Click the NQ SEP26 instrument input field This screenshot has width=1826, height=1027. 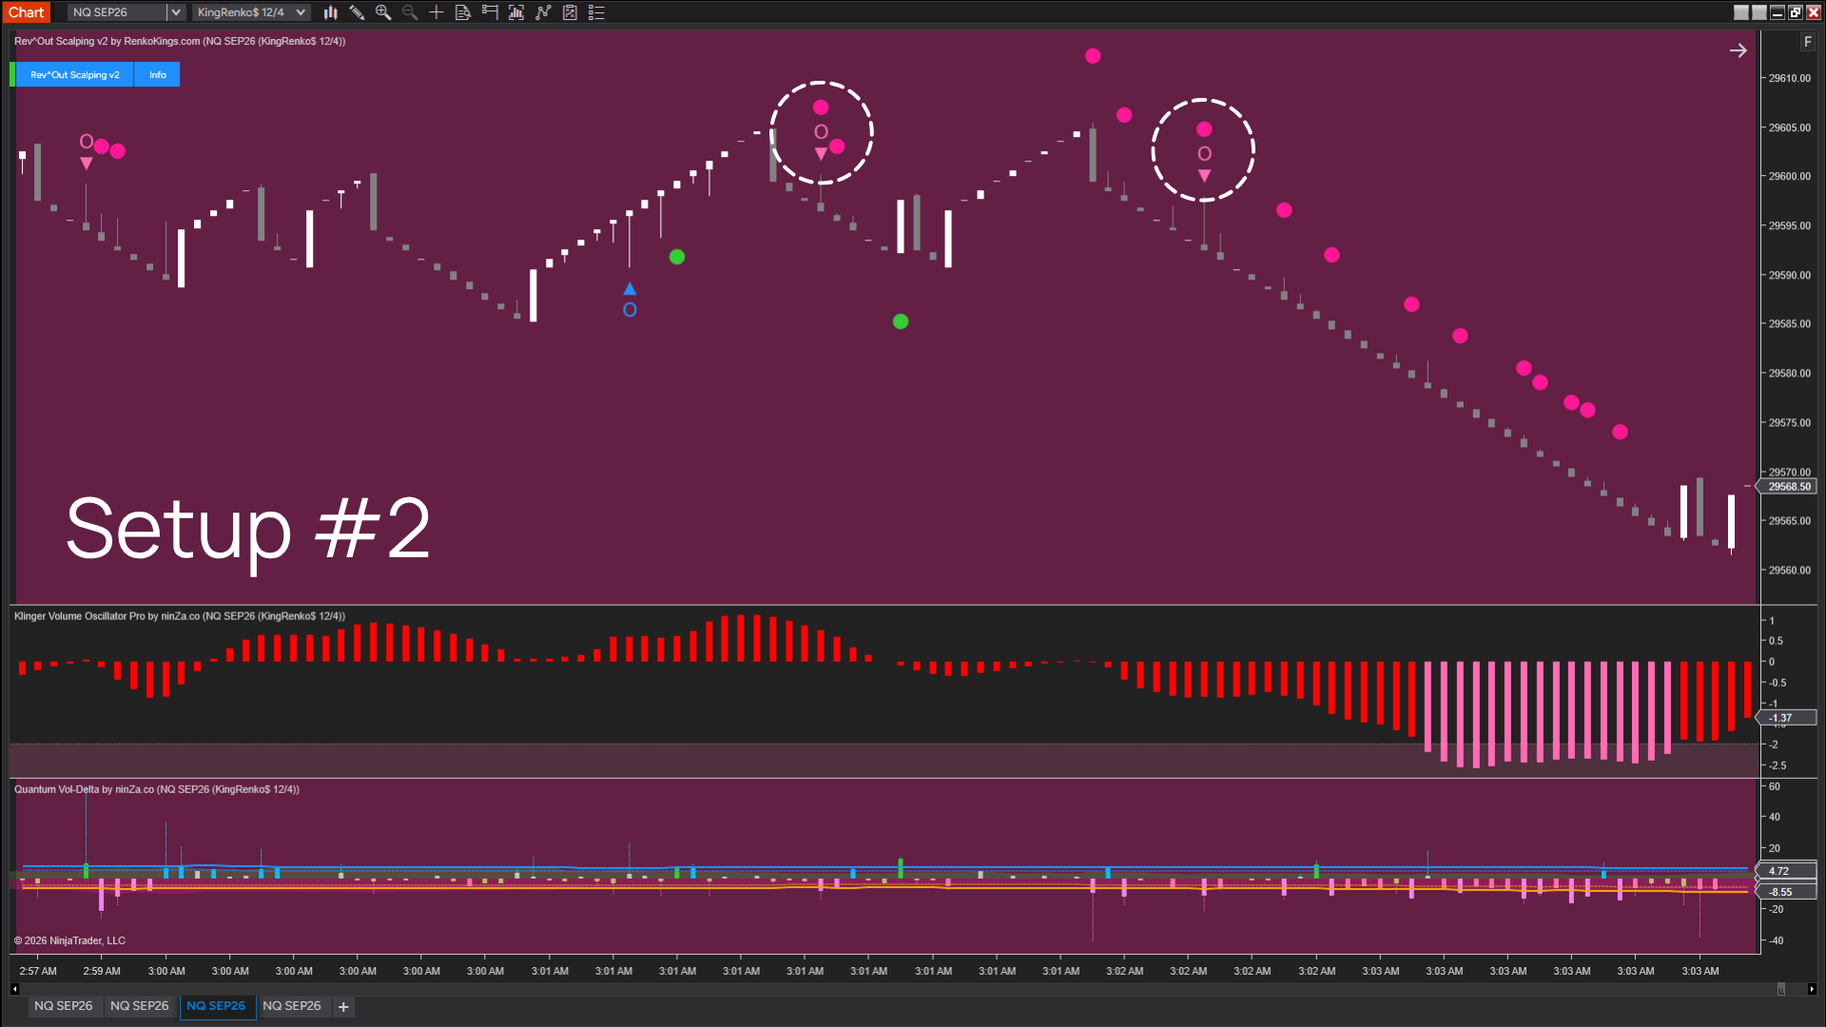118,12
